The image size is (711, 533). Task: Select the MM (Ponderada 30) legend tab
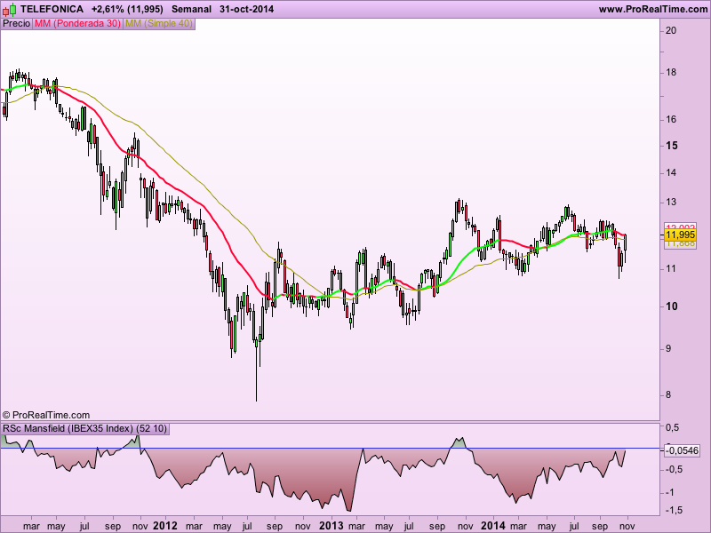(77, 24)
